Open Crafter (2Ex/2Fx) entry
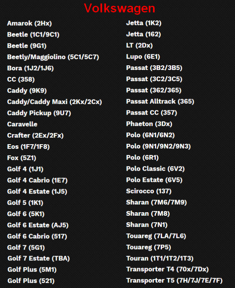The width and height of the screenshot is (235, 288). pos(35,136)
